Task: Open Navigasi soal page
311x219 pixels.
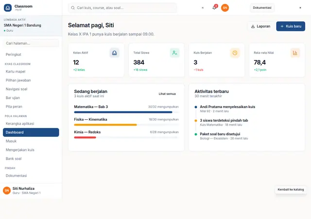Action: pyautogui.click(x=31, y=89)
